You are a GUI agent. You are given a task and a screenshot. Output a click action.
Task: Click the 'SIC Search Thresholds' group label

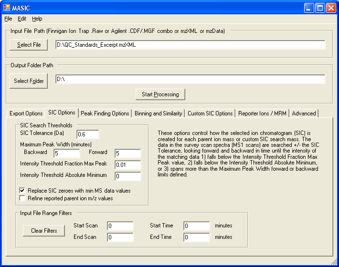click(46, 125)
